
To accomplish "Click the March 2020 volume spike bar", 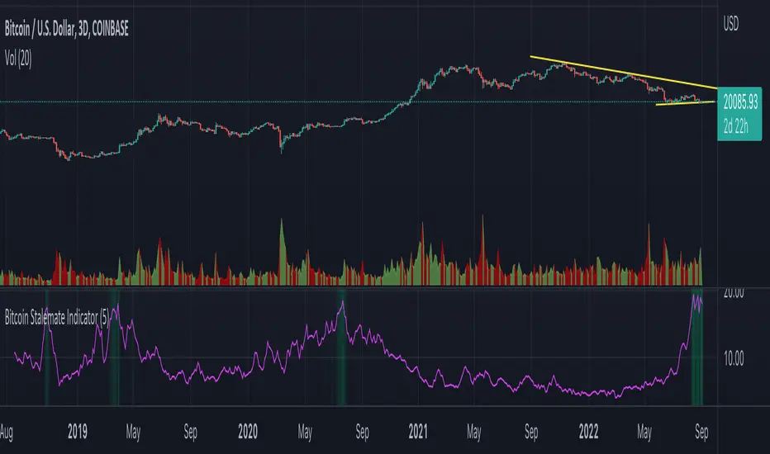I will click(x=282, y=253).
